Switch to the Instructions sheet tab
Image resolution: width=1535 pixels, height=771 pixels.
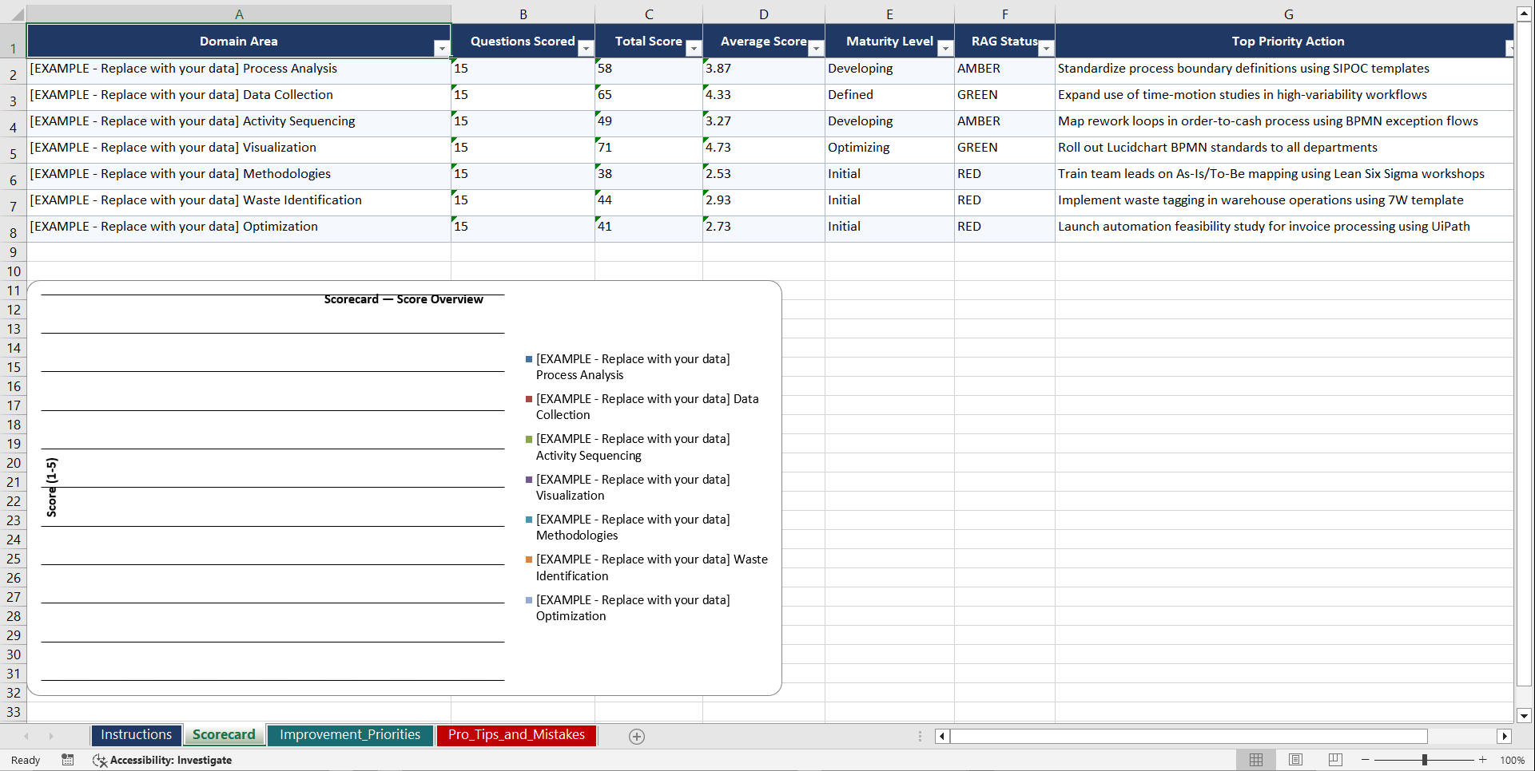click(x=136, y=735)
